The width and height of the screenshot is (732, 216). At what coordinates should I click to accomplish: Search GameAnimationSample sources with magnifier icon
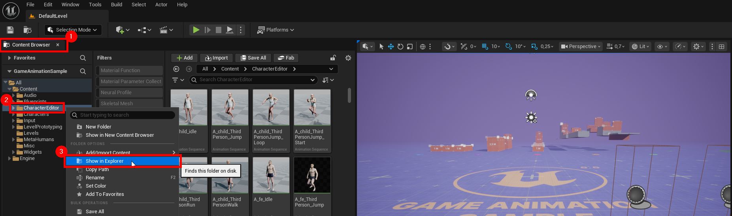83,71
